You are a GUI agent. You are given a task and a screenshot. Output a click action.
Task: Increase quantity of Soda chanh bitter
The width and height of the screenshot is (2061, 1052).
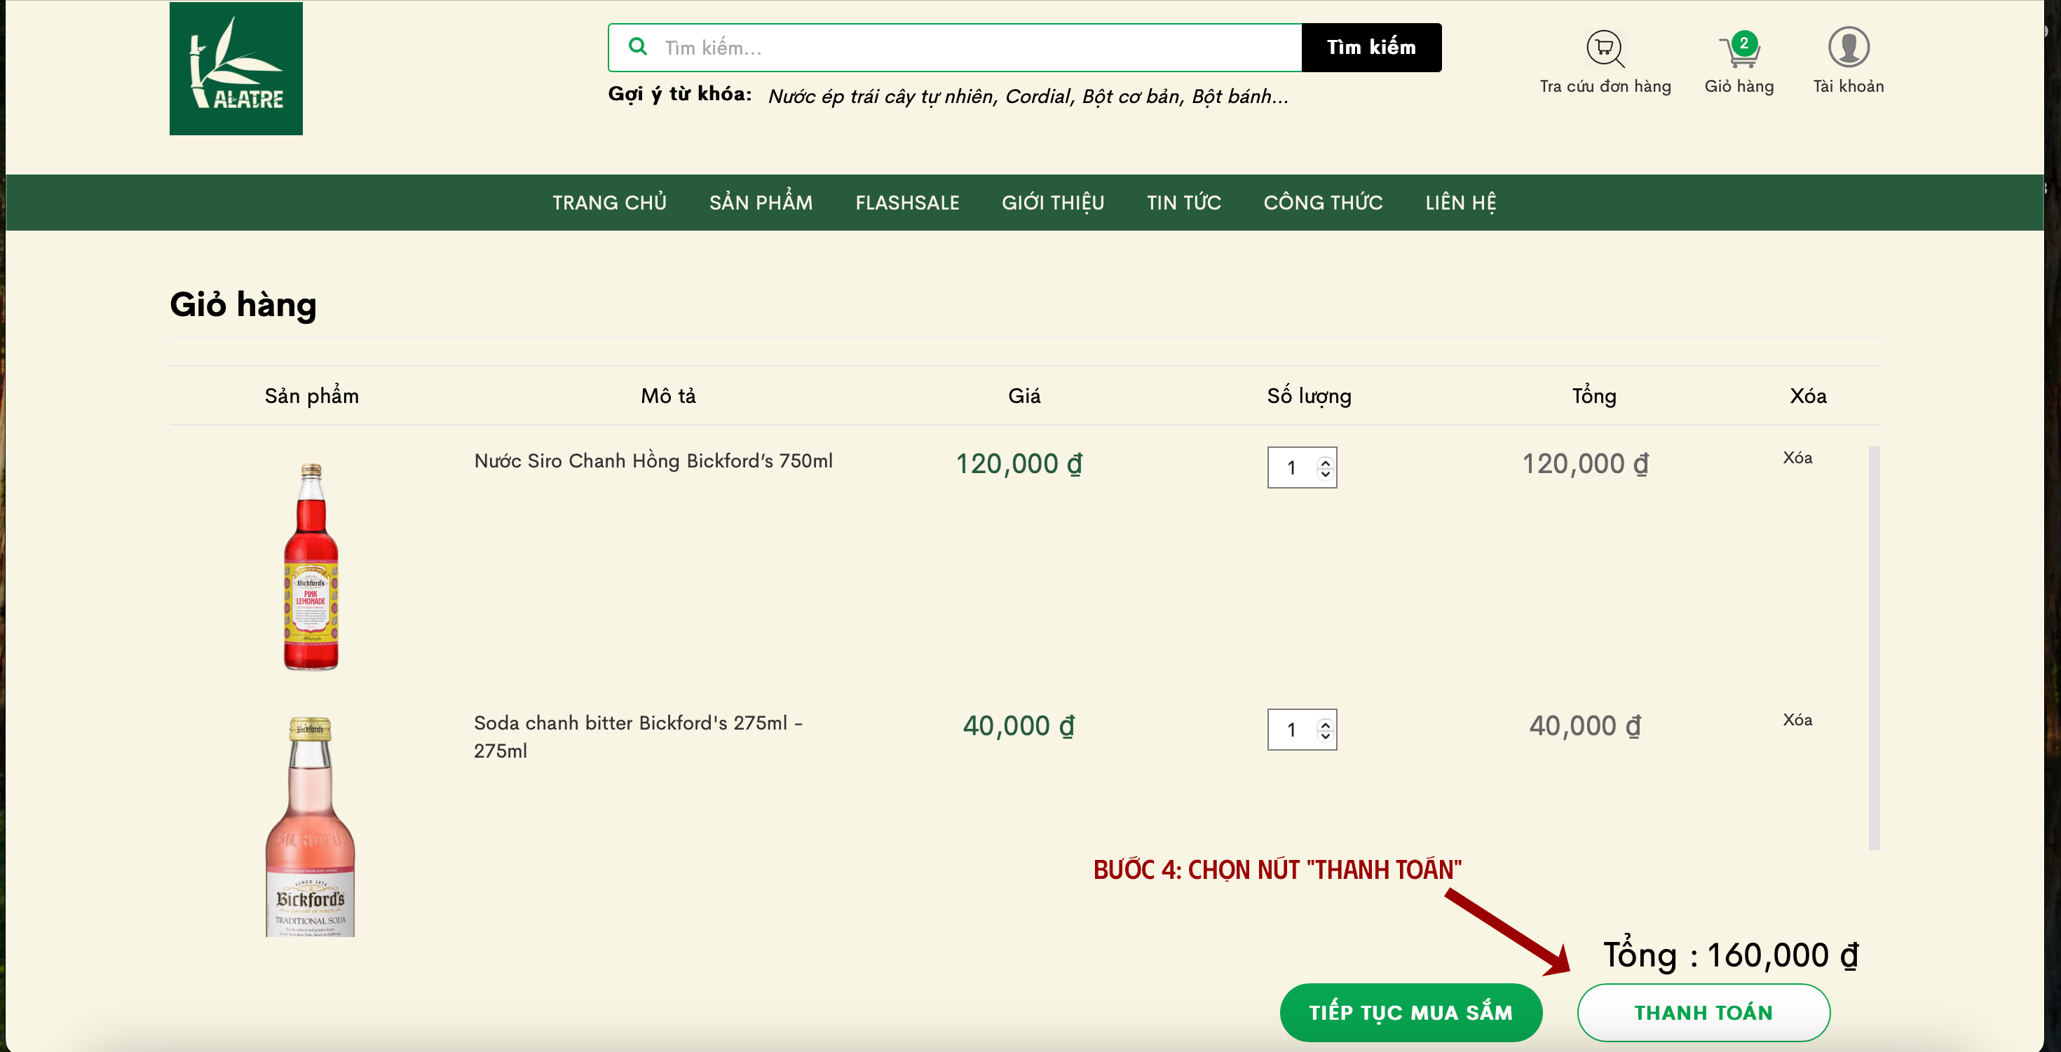click(x=1326, y=724)
